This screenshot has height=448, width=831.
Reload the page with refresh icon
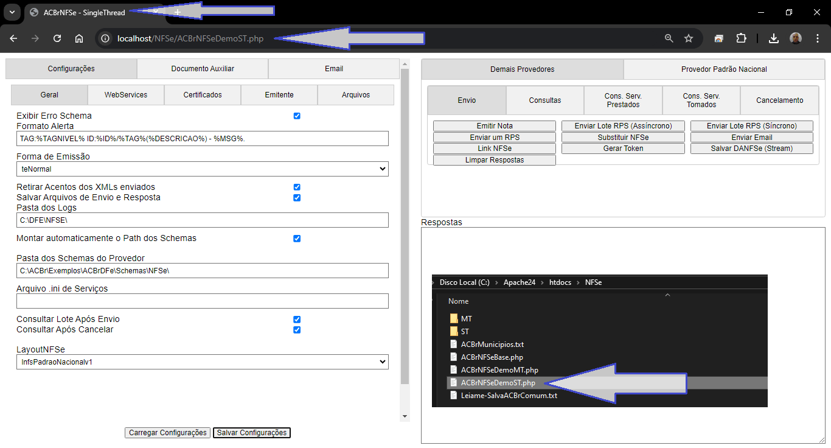click(57, 38)
